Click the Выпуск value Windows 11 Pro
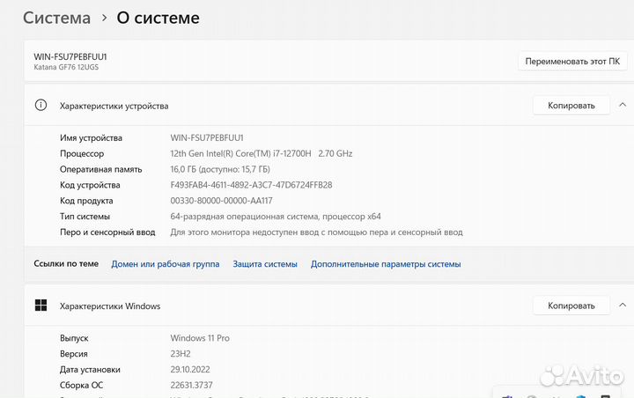Viewport: 634px width, 398px height. (x=200, y=338)
